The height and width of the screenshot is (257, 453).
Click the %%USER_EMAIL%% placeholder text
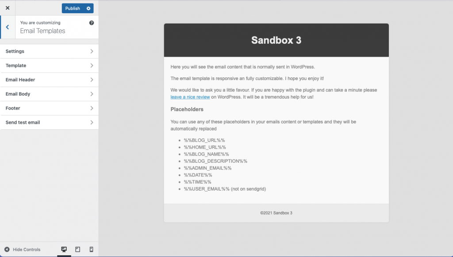pyautogui.click(x=207, y=189)
